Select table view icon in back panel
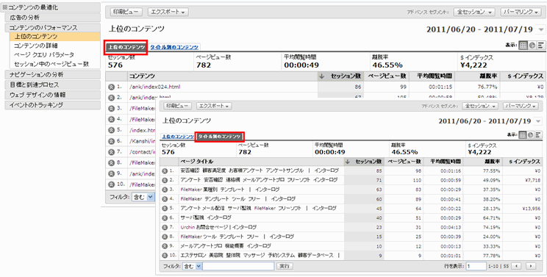This screenshot has height=277, width=547. point(523,46)
